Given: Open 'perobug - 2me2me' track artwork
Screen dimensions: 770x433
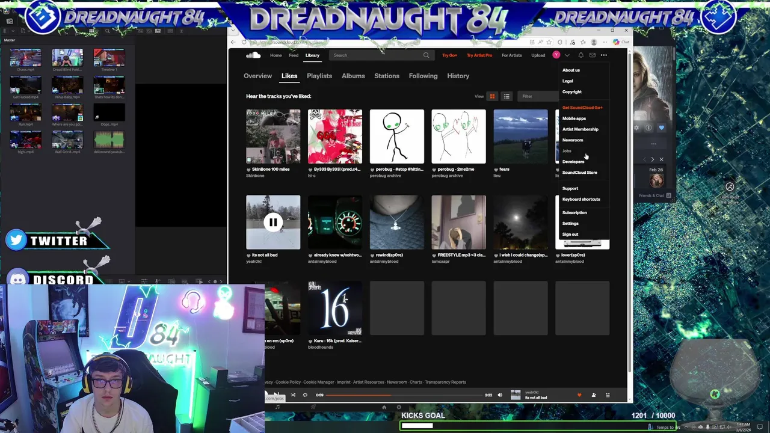Looking at the screenshot, I should tap(458, 137).
